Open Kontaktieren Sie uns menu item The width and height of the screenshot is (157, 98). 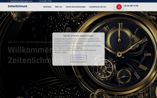[98, 7]
